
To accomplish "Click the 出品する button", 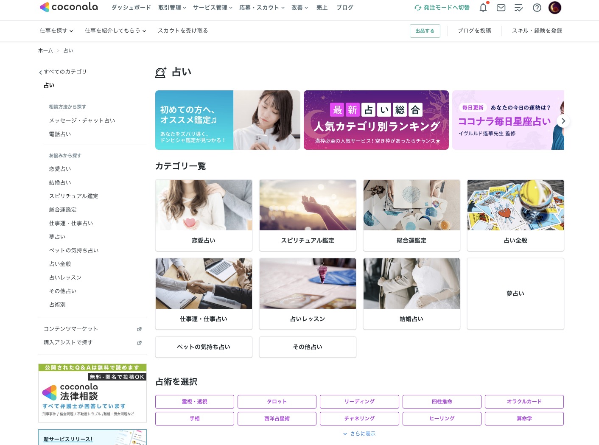I will point(425,31).
